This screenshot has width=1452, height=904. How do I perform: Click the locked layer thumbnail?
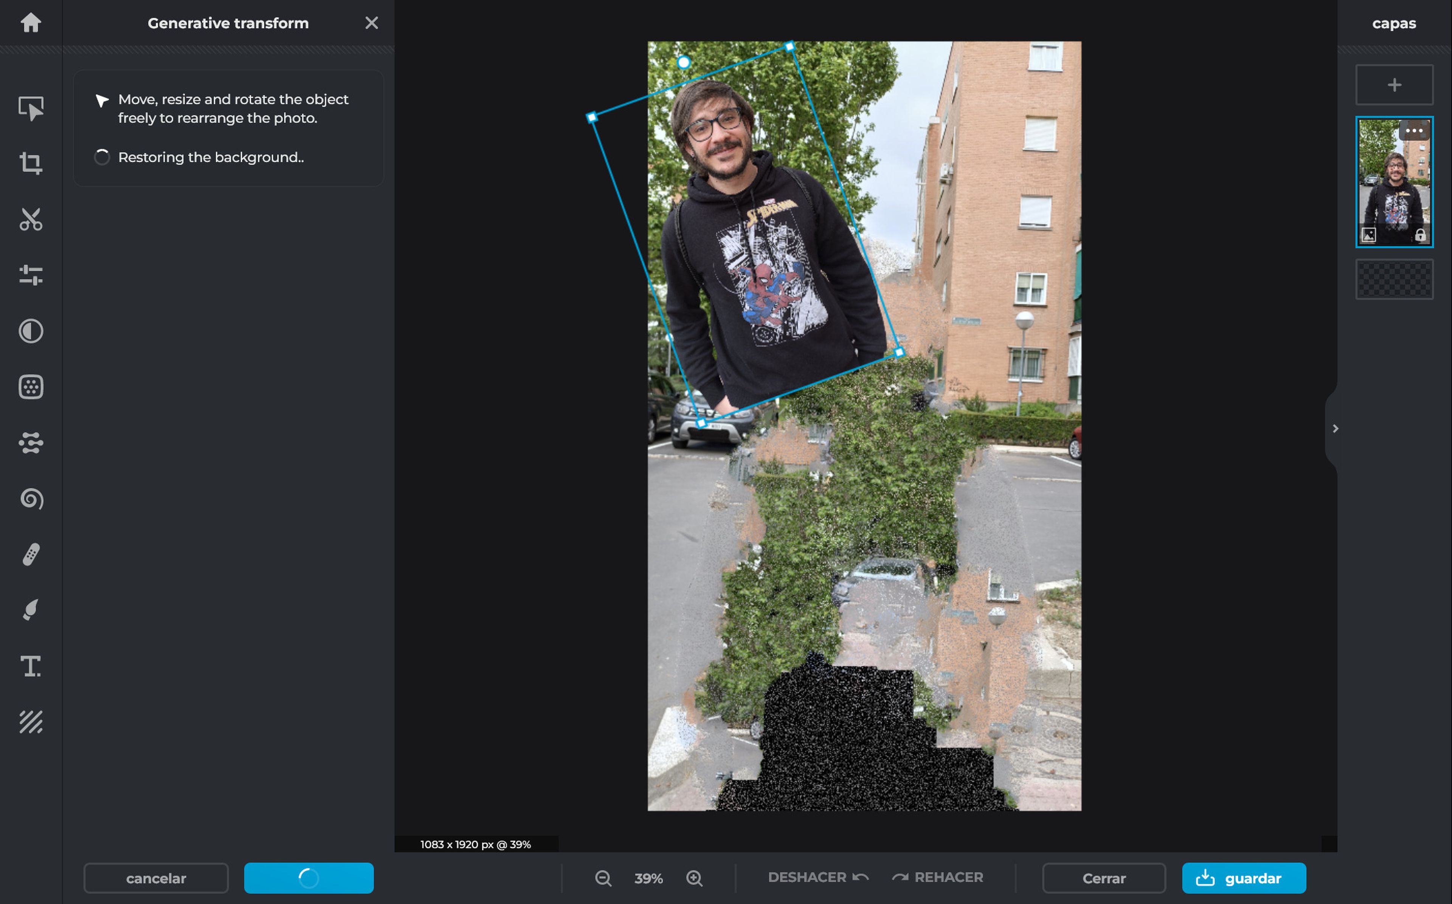point(1394,182)
